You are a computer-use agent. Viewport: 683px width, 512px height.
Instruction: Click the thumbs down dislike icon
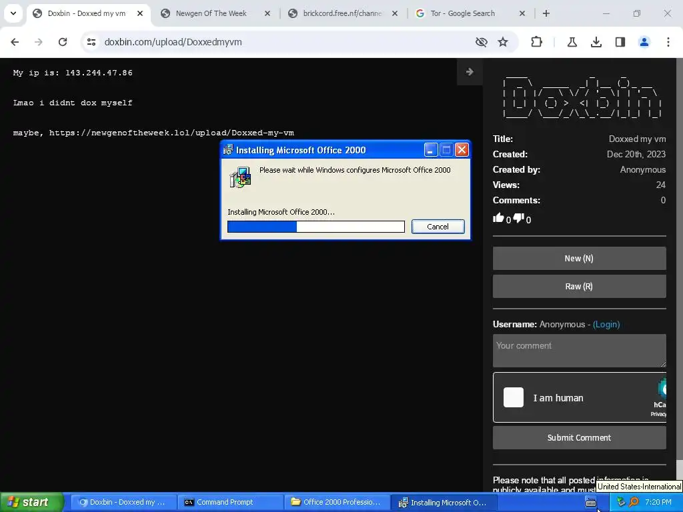coord(518,218)
